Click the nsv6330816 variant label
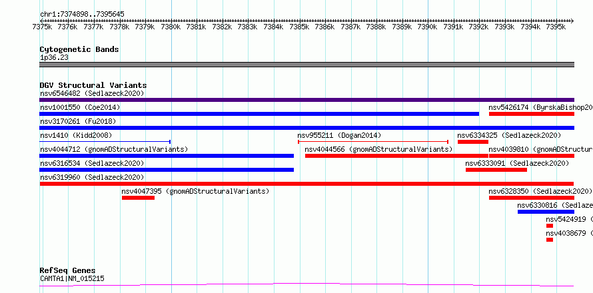The image size is (593, 293). click(555, 205)
